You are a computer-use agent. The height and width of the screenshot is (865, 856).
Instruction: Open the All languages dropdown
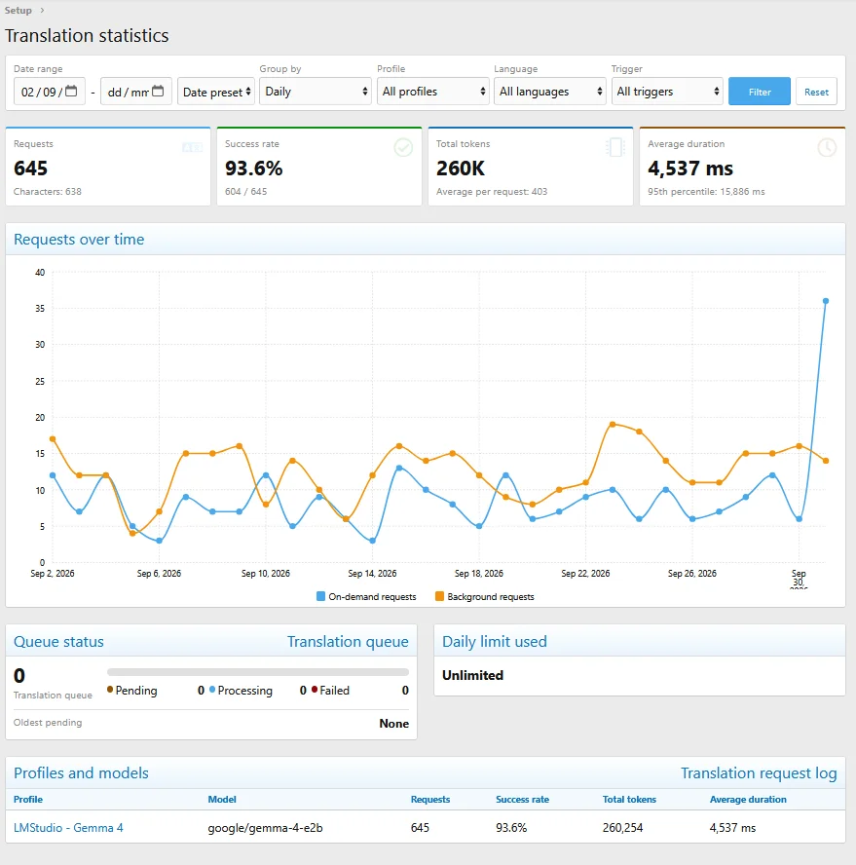550,92
